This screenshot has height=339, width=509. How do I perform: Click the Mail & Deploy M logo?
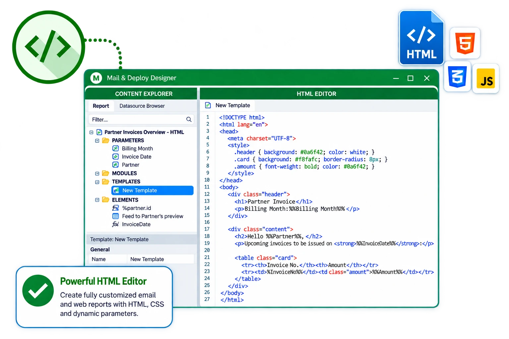click(96, 78)
